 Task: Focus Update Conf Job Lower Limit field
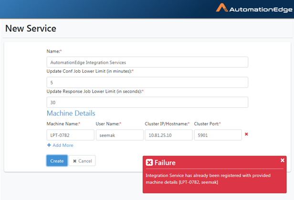coord(147,82)
